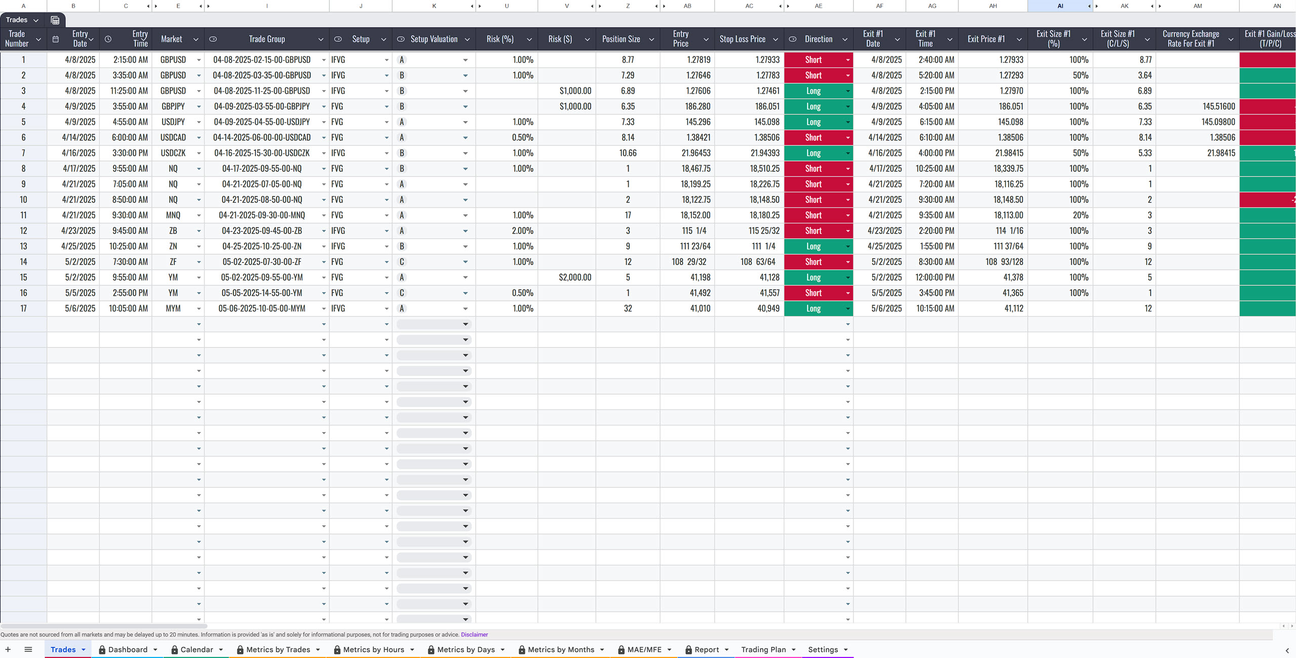
Task: Open the all sheets list icon
Action: (28, 649)
